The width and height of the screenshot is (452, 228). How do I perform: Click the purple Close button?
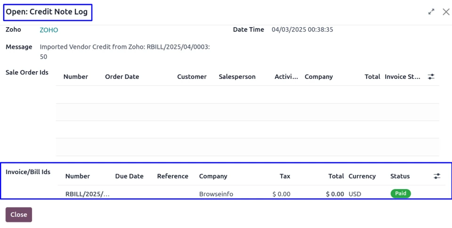[19, 214]
